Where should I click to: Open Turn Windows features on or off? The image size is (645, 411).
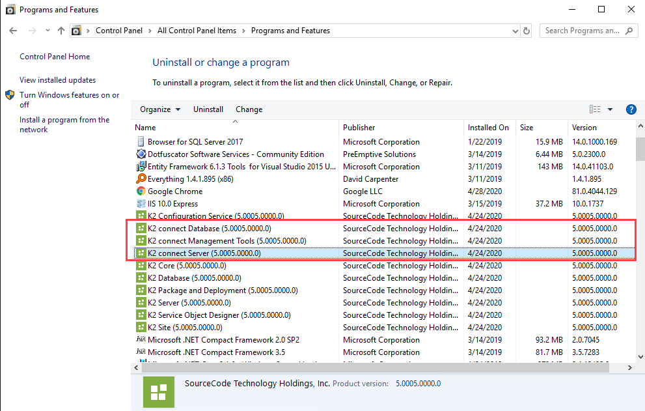(69, 100)
